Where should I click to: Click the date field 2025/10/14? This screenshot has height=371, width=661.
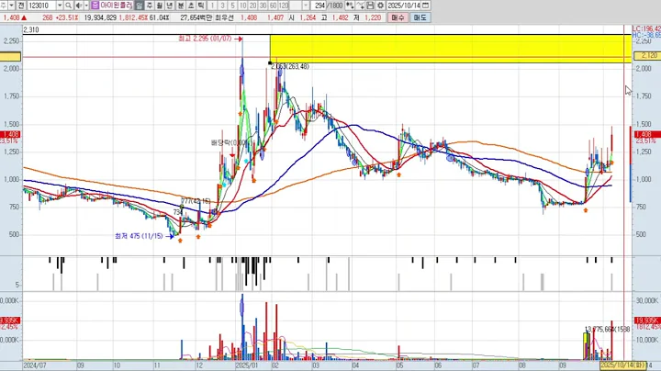click(404, 6)
